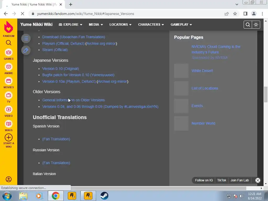Click the TikTok button
268x201 pixels.
click(x=222, y=180)
